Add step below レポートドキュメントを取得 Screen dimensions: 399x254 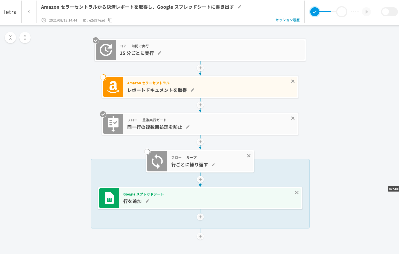(200, 105)
